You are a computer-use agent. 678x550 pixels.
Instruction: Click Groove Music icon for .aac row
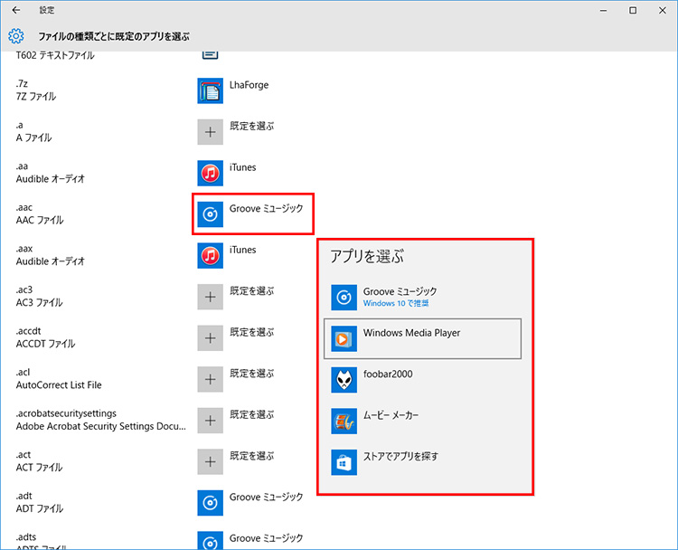click(211, 213)
